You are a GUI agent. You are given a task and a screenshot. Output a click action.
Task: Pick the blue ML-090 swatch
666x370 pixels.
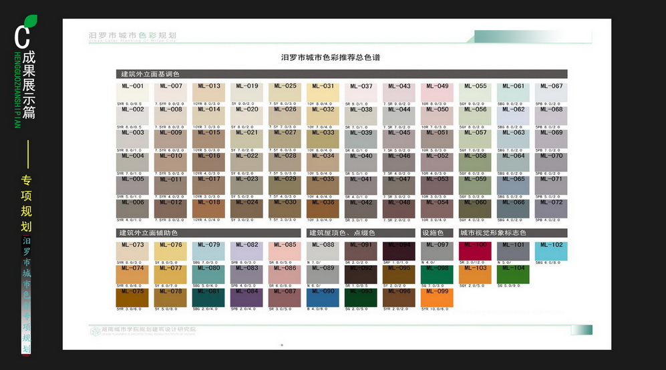tap(323, 297)
